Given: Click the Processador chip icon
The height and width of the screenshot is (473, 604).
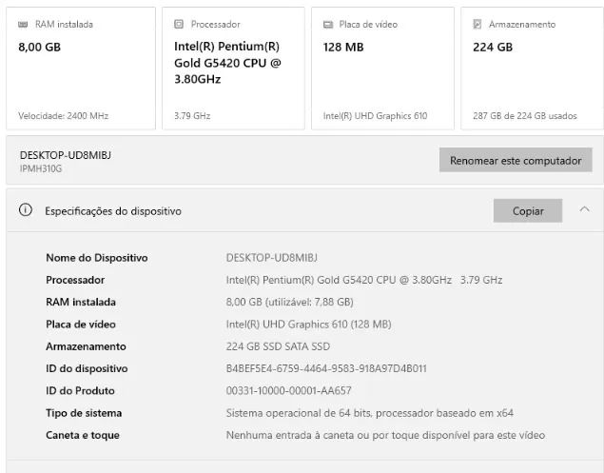Looking at the screenshot, I should pos(179,25).
